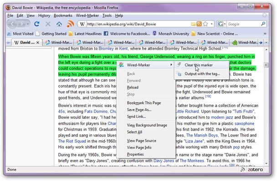Open the list all tabs dropdown
This screenshot has width=277, height=181.
(x=266, y=42)
